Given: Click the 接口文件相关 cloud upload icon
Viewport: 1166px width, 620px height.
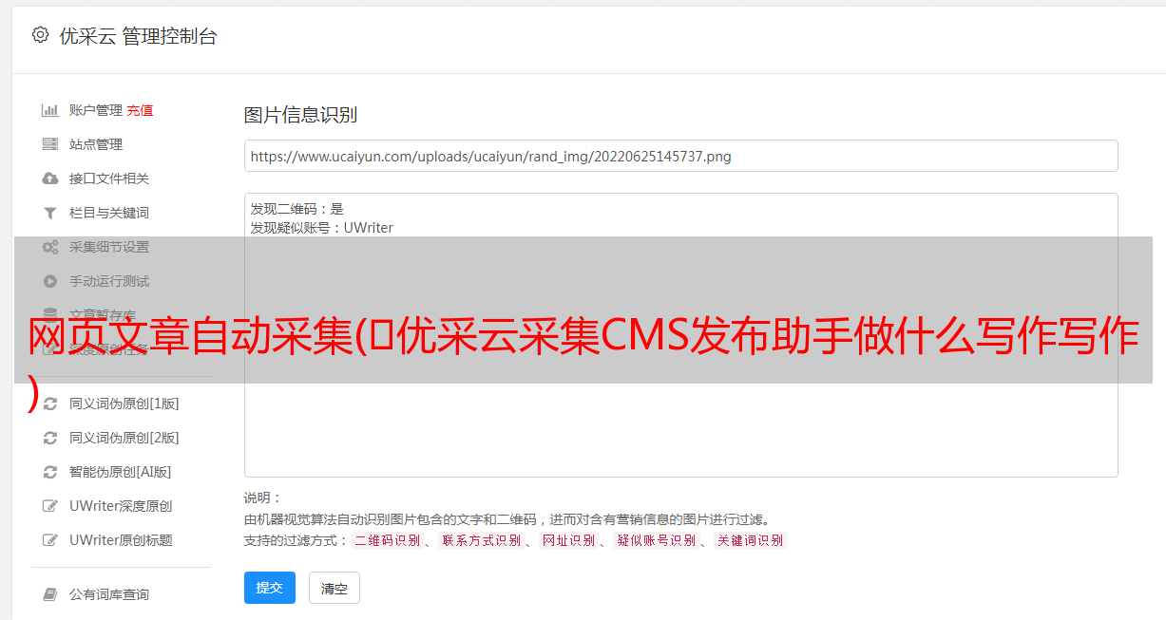Looking at the screenshot, I should tap(50, 178).
